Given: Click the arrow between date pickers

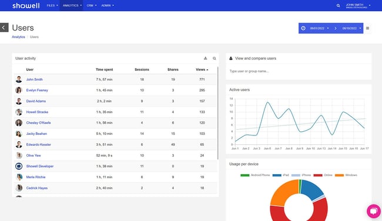Looking at the screenshot, I should point(336,28).
